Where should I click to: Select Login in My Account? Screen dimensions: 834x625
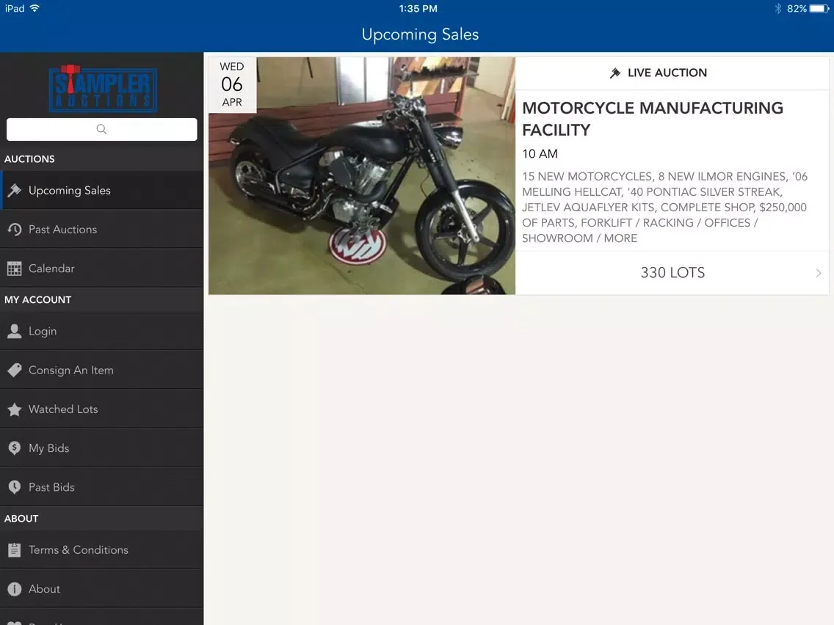(x=101, y=331)
